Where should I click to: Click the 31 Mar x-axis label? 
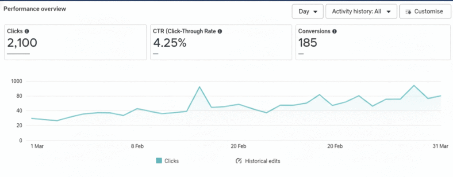[441, 146]
